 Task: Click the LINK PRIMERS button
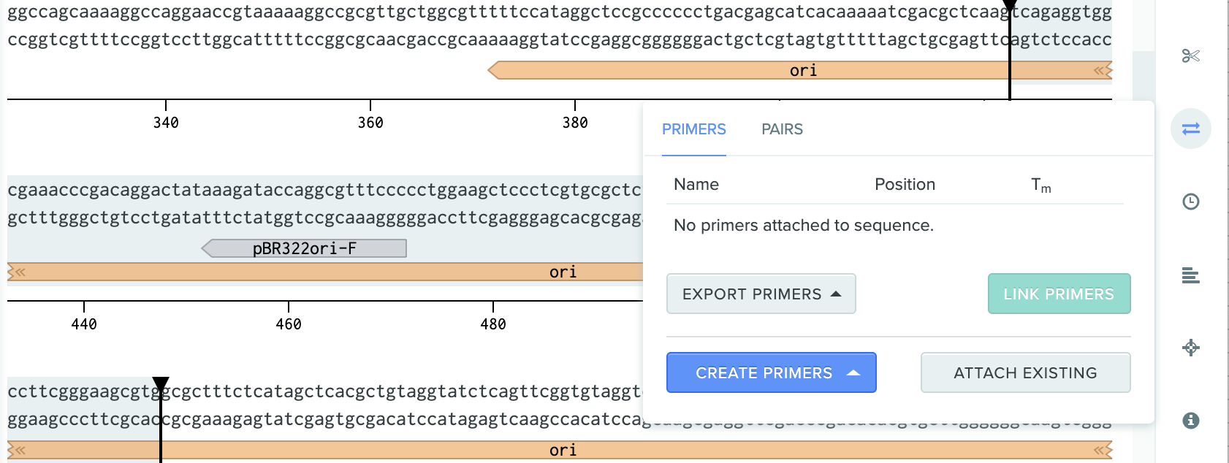click(1059, 294)
